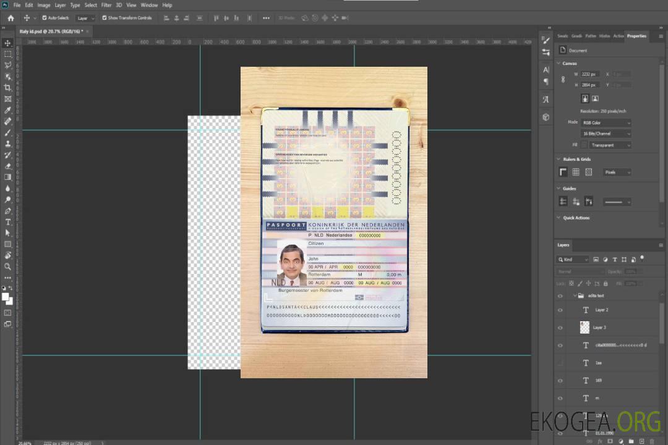The image size is (668, 445).
Task: Hide the Layer 2 text layer
Action: (x=560, y=310)
